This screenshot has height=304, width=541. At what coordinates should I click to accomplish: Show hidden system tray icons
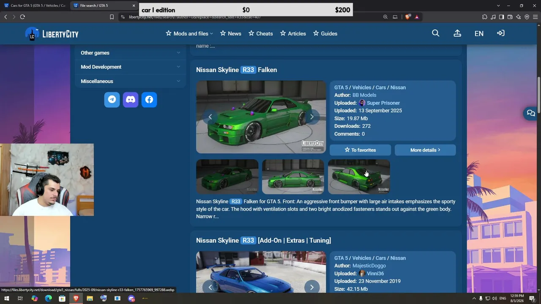[x=474, y=299]
